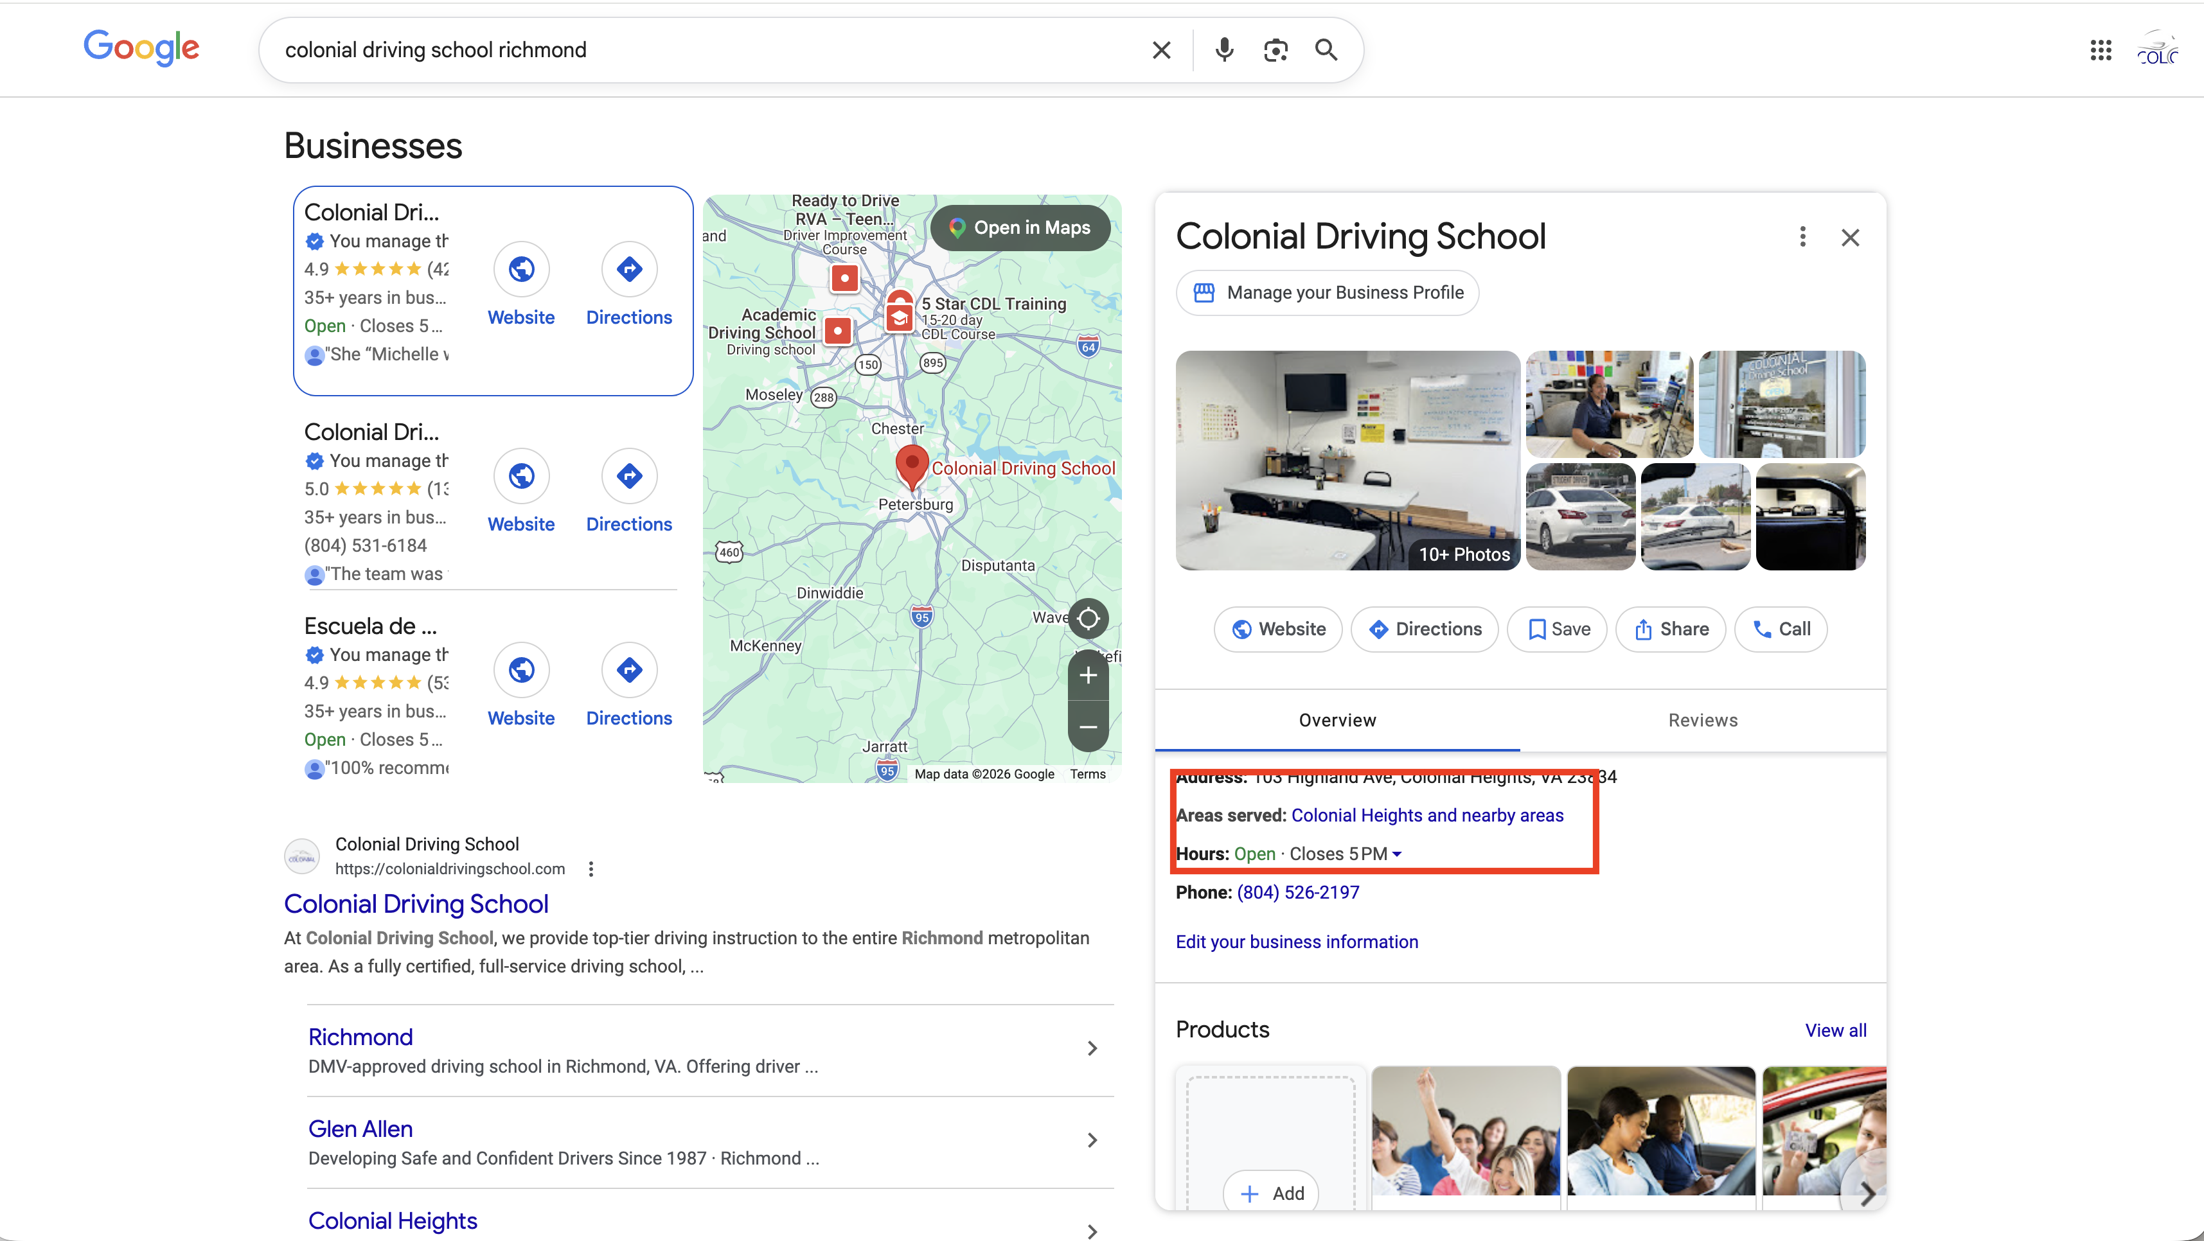Click the search input field

[x=710, y=51]
